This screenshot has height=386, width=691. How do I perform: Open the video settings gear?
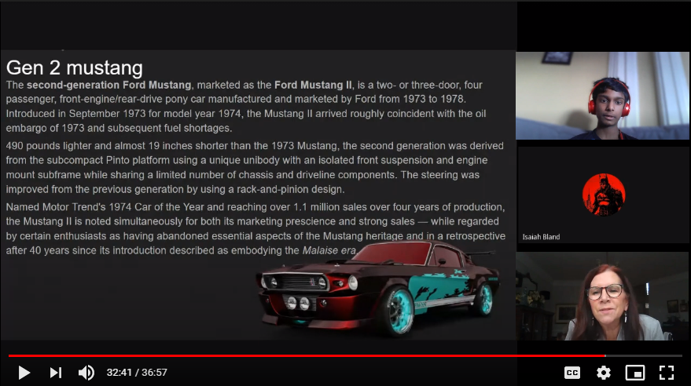(x=603, y=373)
